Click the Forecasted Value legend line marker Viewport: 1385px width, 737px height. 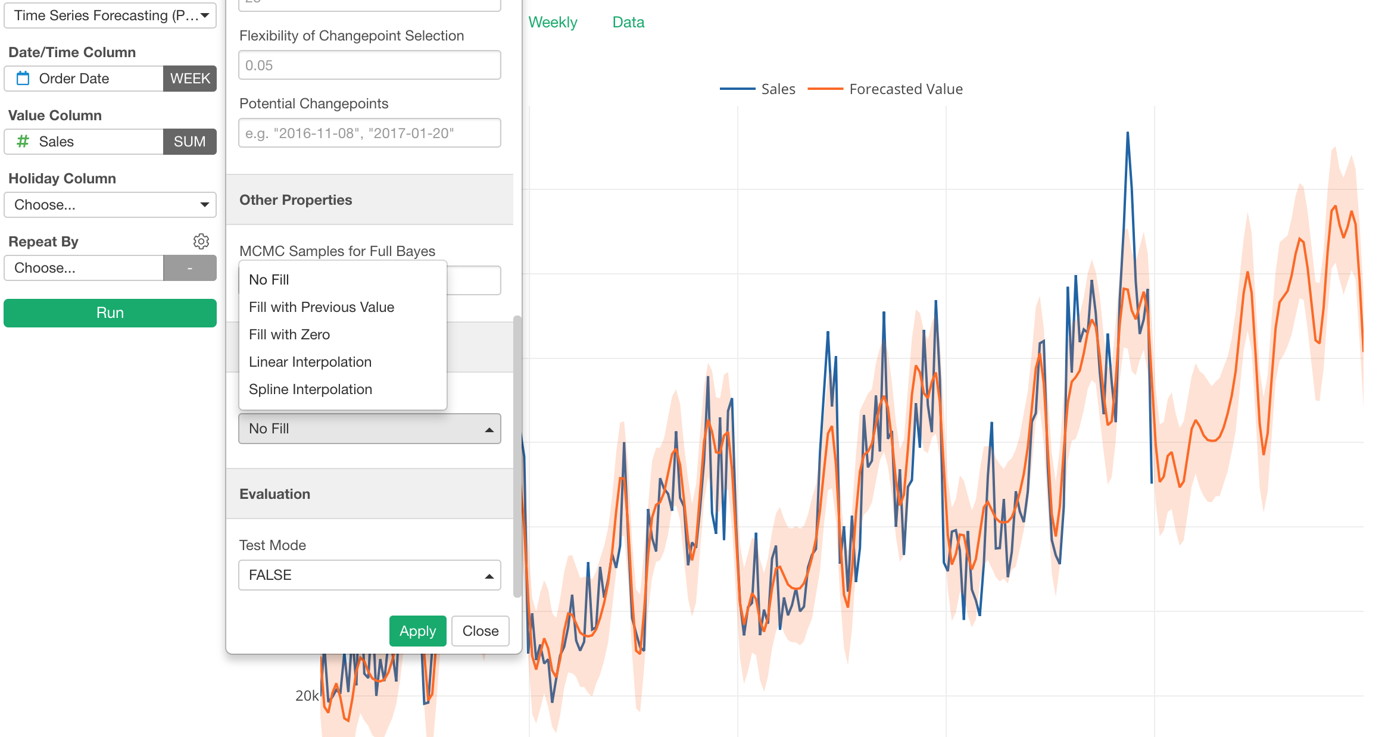coord(826,89)
